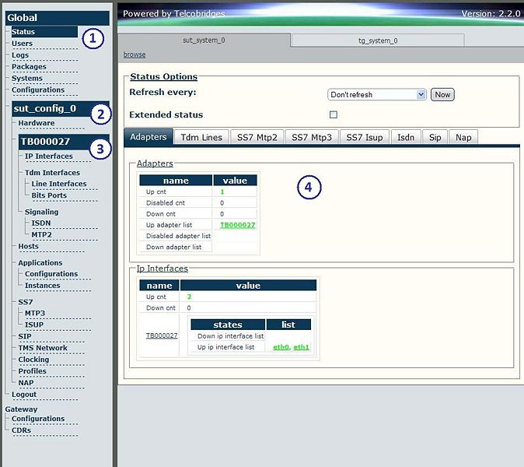Click the Disabled adapter list row label
This screenshot has width=524, height=467.
coord(179,236)
